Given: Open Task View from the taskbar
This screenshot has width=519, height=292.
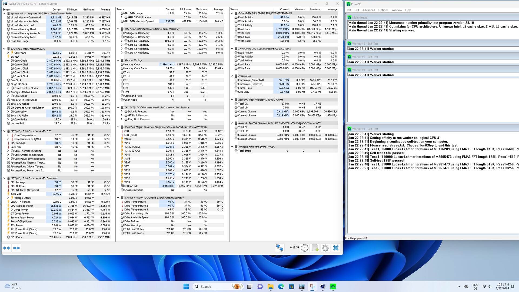Looking at the screenshot, I should click(x=249, y=287).
